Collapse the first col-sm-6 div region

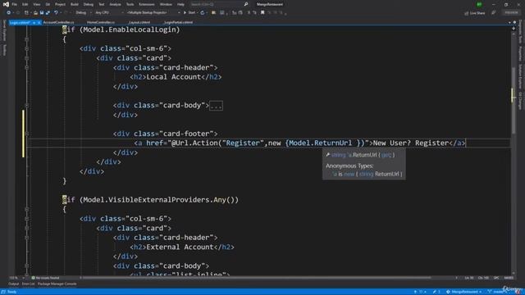coord(27,48)
